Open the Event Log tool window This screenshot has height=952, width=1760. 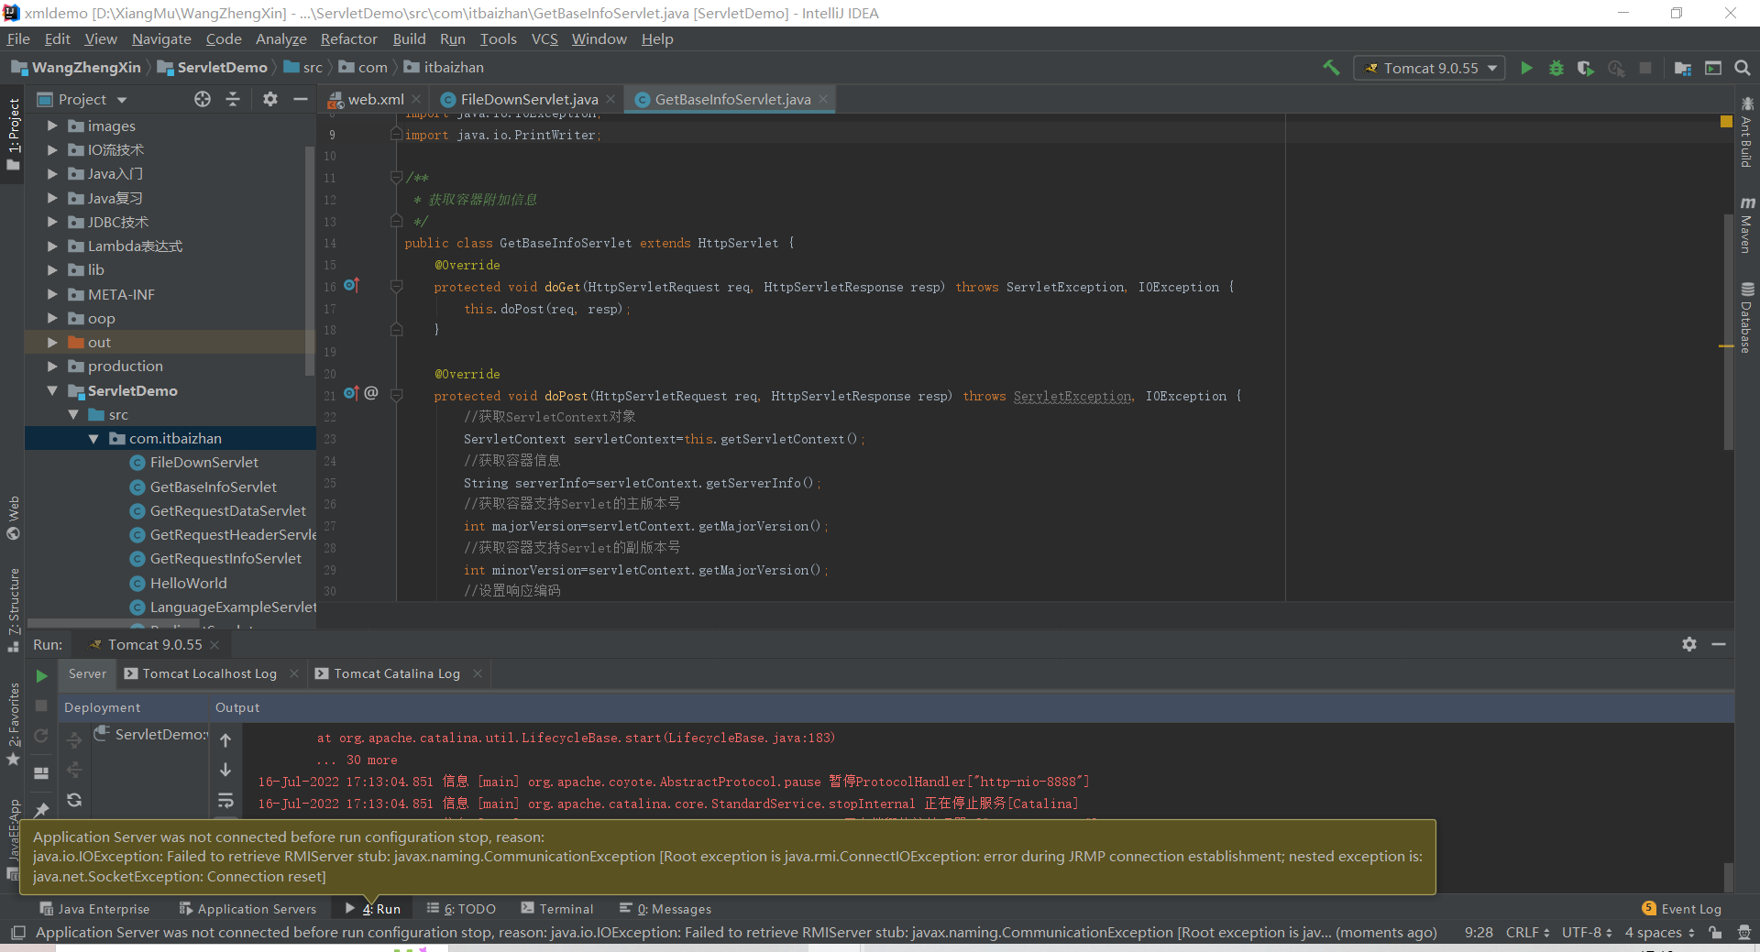pos(1682,909)
